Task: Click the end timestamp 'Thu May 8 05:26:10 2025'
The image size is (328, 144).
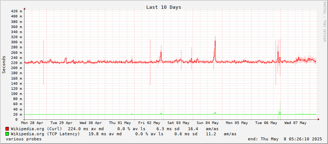Action: pos(292,139)
